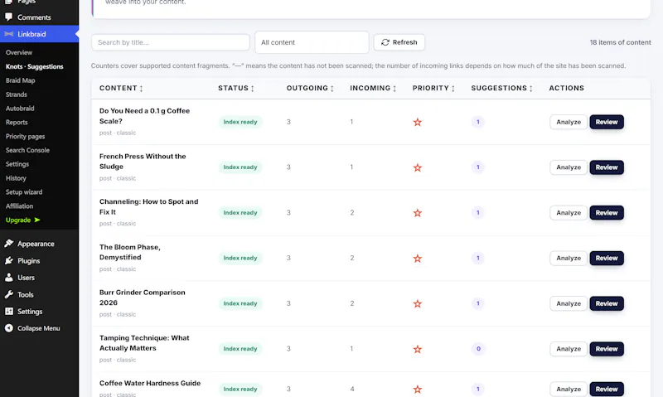Click the Users person icon
663x397 pixels.
[x=9, y=278]
